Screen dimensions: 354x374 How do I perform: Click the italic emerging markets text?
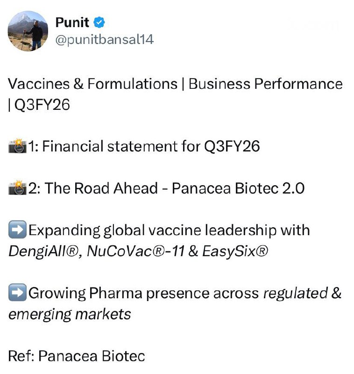[x=70, y=314]
